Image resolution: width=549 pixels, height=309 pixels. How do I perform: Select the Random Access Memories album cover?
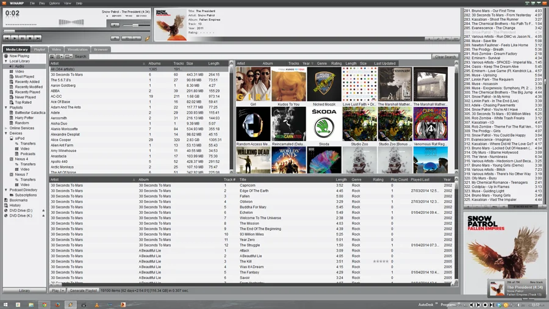(253, 124)
